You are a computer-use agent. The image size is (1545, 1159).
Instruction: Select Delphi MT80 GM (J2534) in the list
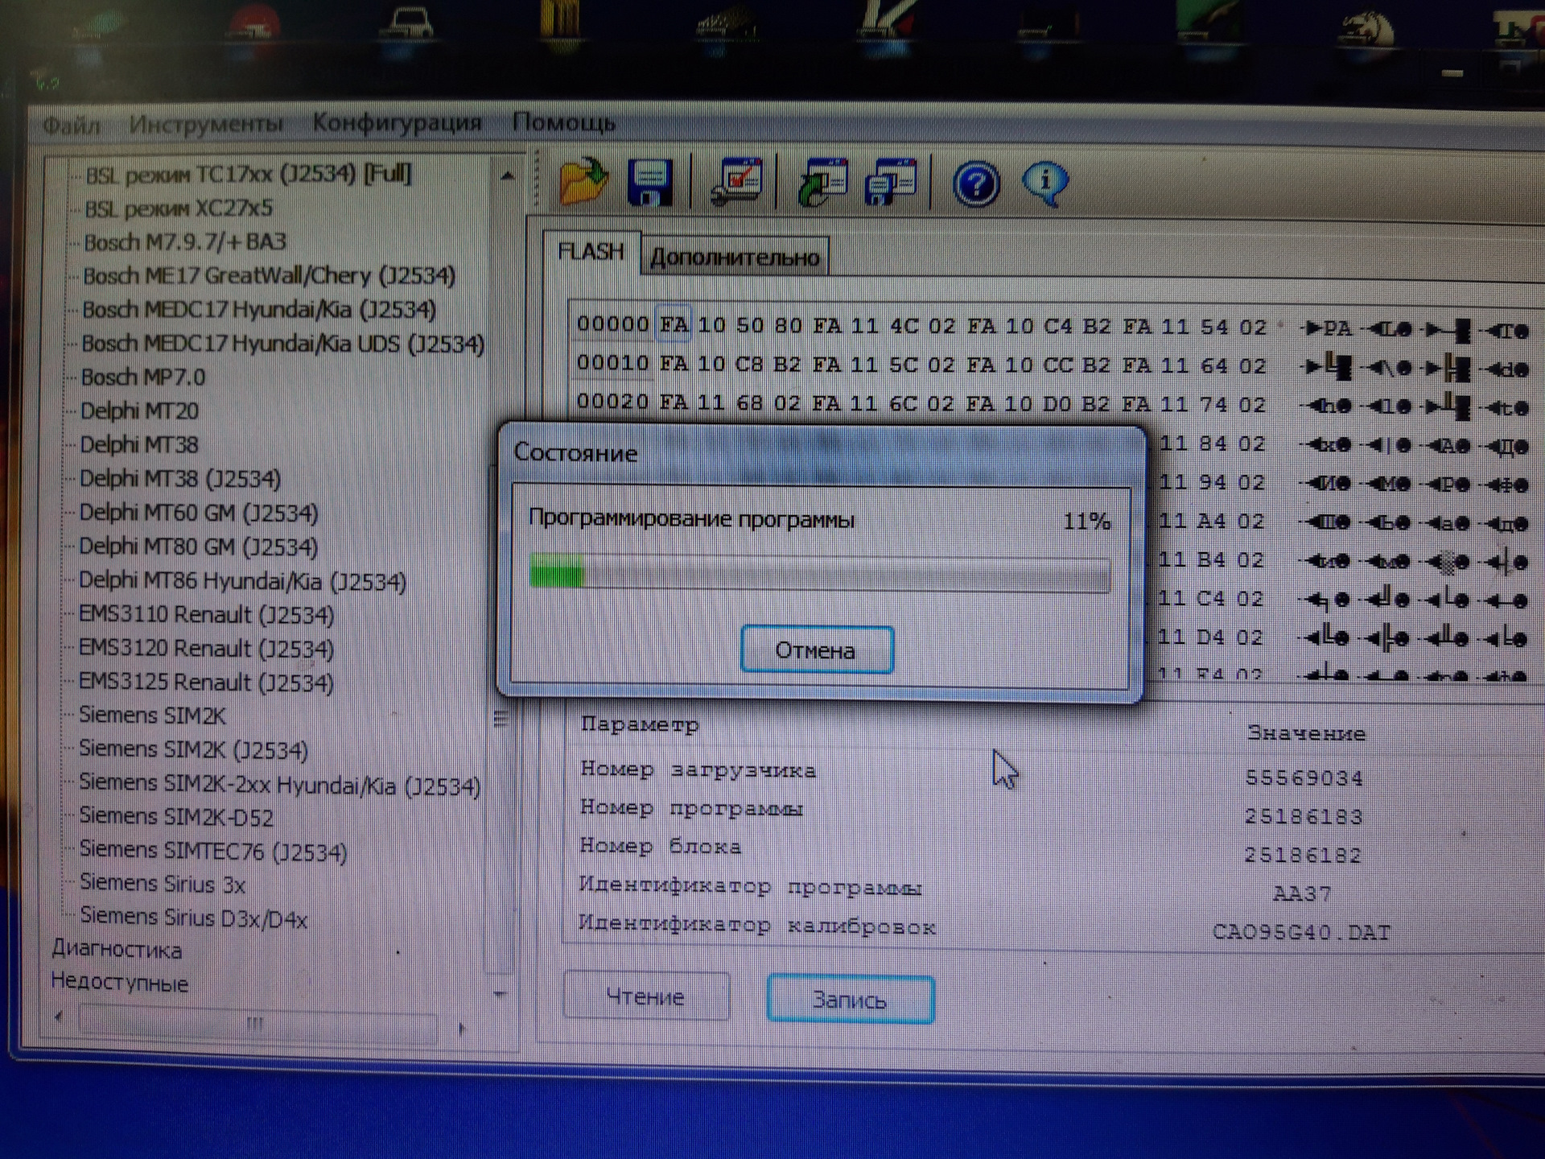(x=198, y=547)
